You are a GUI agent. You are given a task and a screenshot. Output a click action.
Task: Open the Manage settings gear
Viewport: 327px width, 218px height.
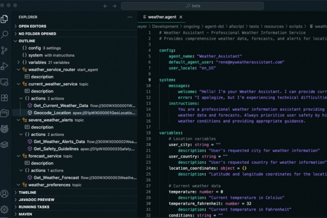[x=5, y=209]
